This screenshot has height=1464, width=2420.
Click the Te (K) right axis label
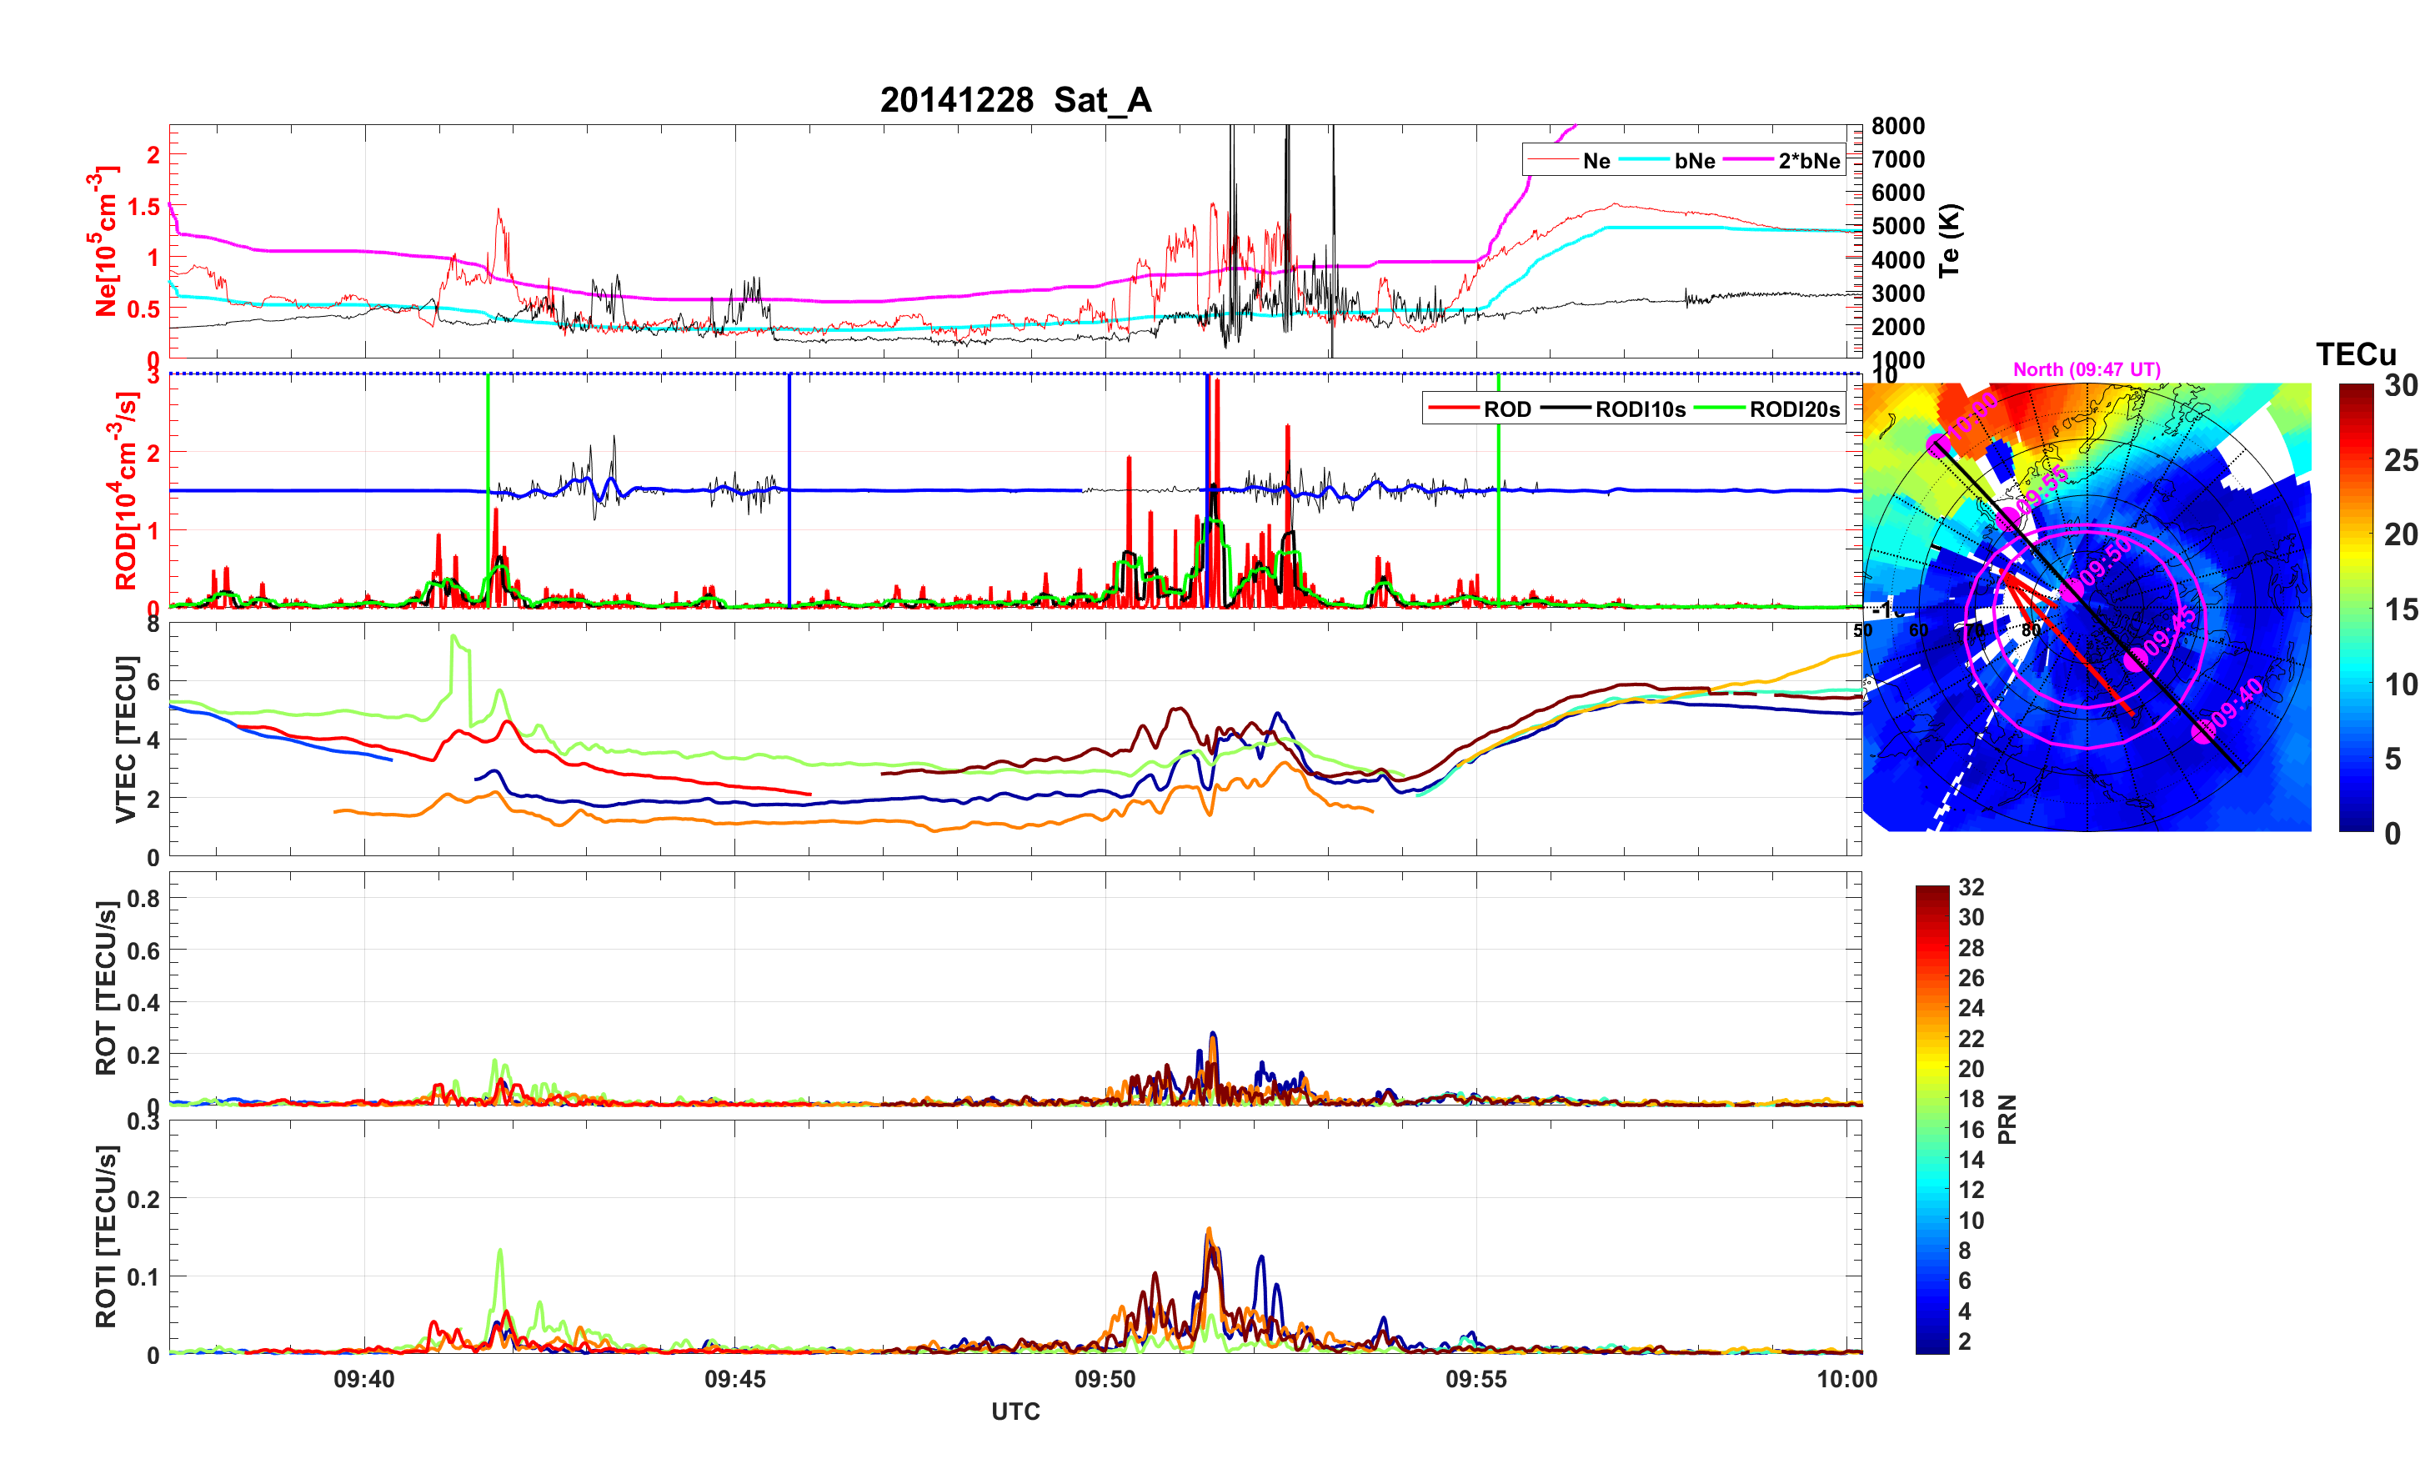(x=1950, y=241)
